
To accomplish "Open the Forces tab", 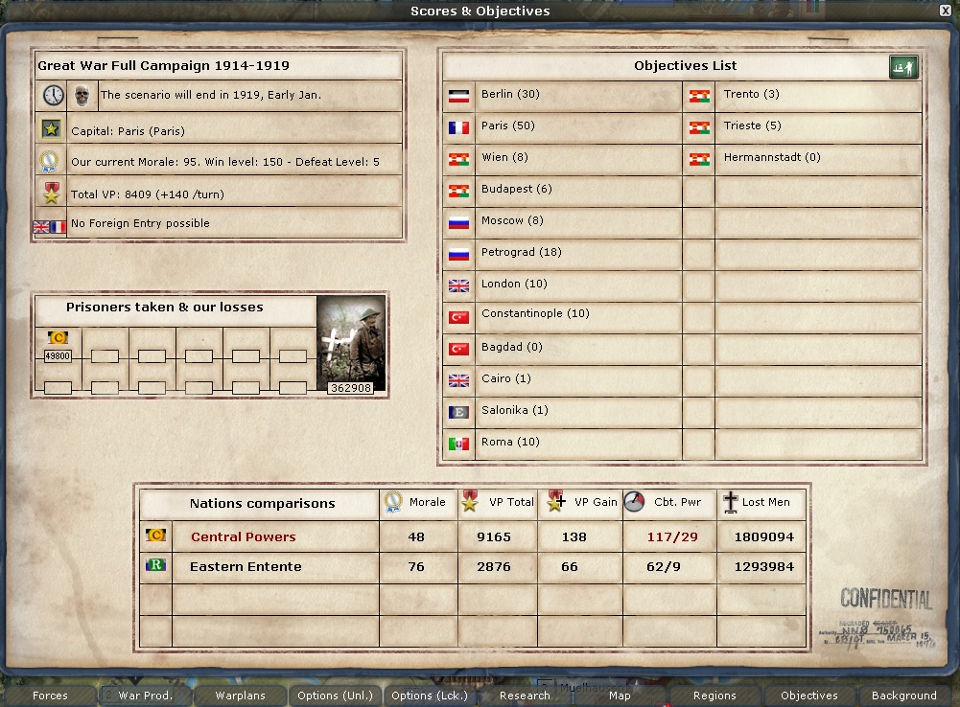I will (50, 696).
